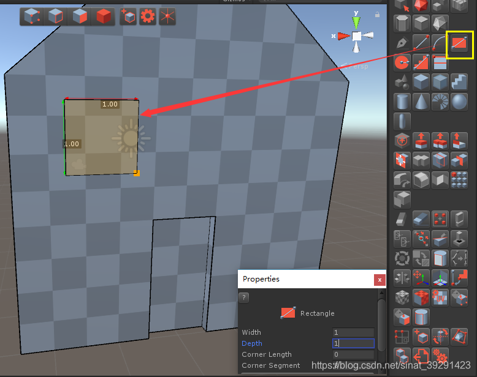This screenshot has height=377, width=477.
Task: Switch to Vertex selection mode
Action: (32, 17)
